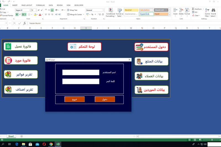Click the اسم المستخدم username field
This screenshot has width=221, height=147.
tap(81, 73)
